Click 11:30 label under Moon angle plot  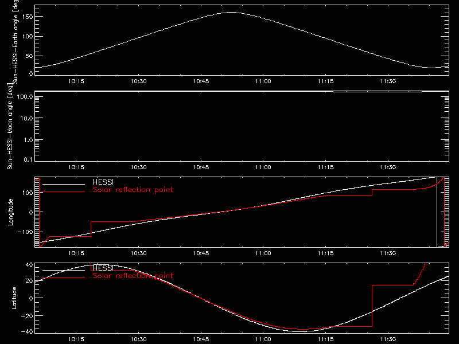(x=388, y=167)
